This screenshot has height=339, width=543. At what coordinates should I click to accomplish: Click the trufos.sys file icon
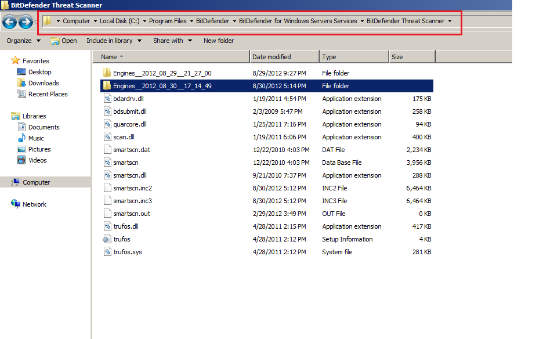click(x=107, y=252)
